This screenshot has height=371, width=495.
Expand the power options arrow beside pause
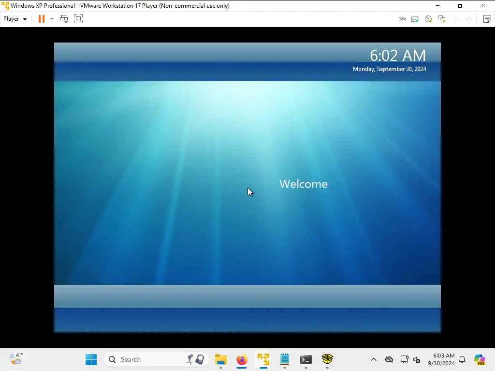52,19
